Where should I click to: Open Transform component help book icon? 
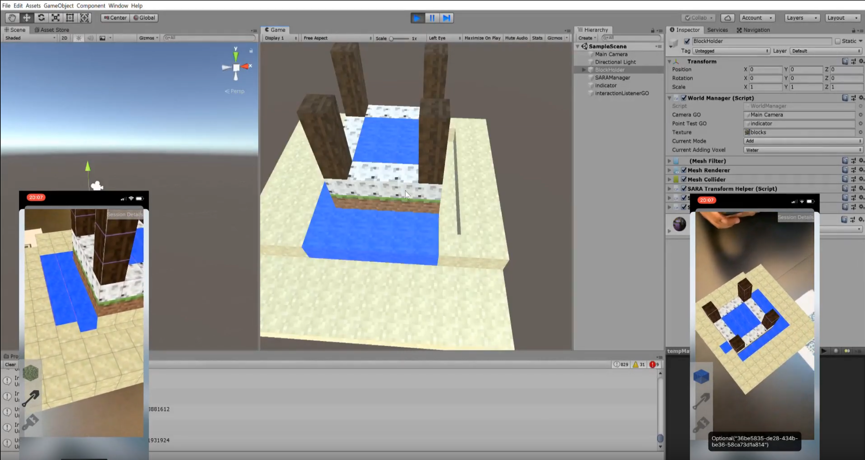pos(845,61)
